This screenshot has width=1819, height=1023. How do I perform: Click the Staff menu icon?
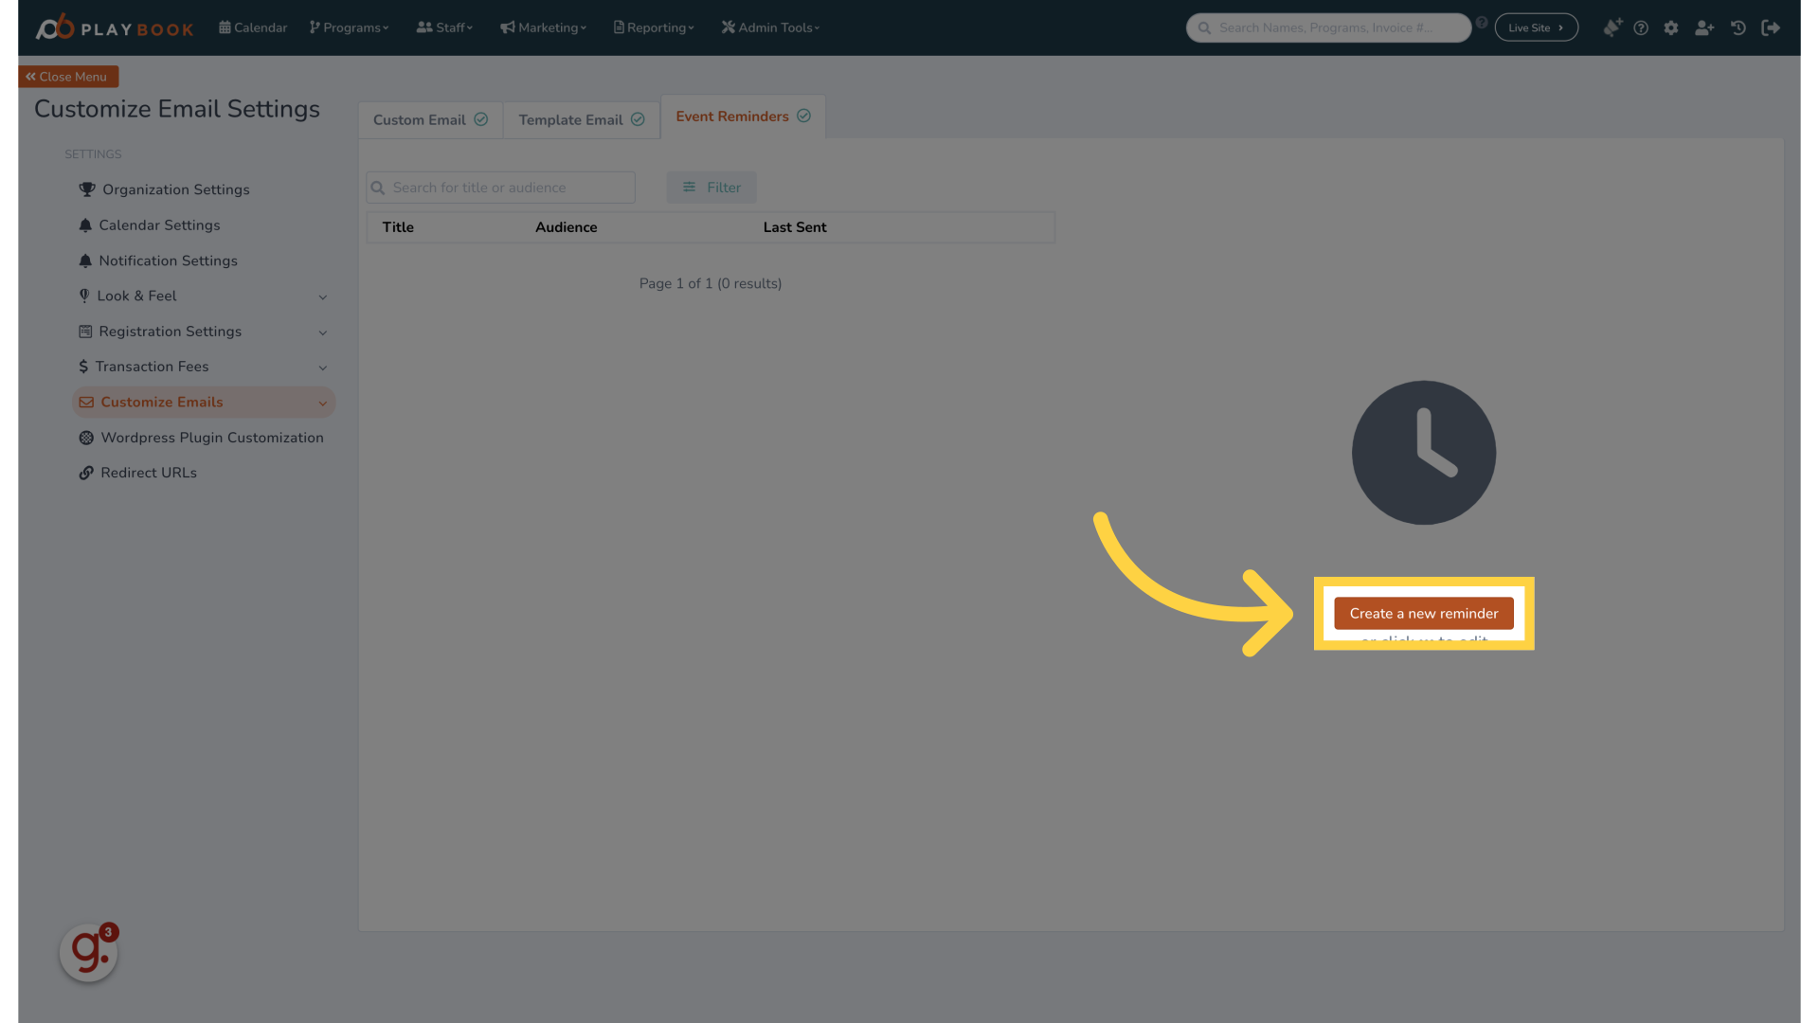[x=424, y=27]
